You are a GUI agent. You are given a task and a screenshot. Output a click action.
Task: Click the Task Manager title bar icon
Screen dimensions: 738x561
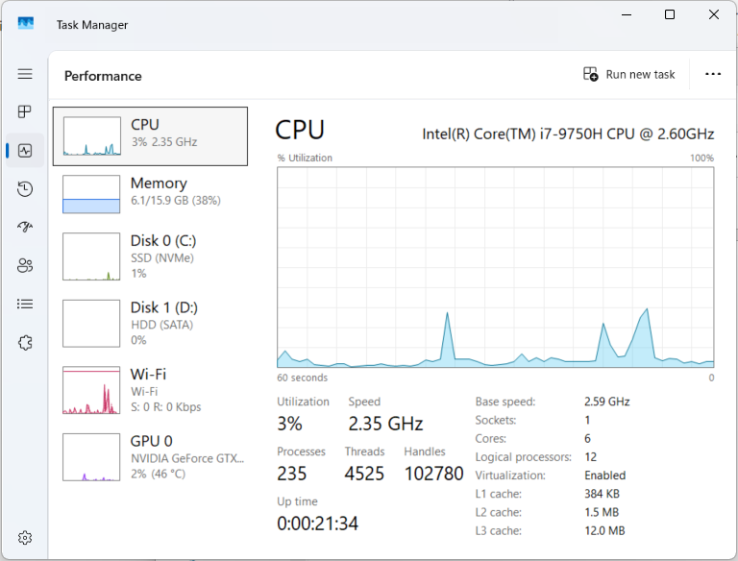tap(26, 24)
